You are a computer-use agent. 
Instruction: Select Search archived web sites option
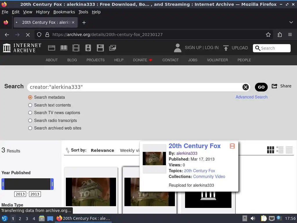[30, 128]
